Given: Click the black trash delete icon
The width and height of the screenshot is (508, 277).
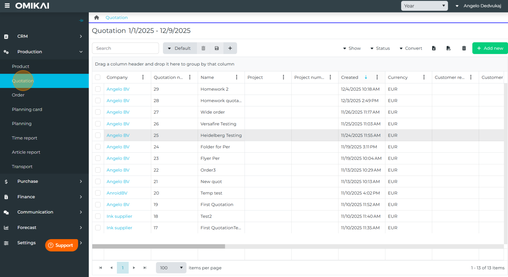Looking at the screenshot, I should [464, 48].
